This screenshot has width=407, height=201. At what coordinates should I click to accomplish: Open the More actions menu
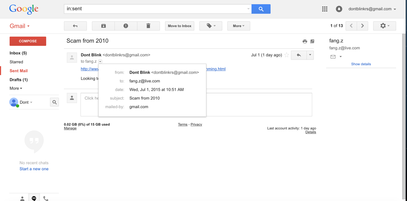pos(238,26)
